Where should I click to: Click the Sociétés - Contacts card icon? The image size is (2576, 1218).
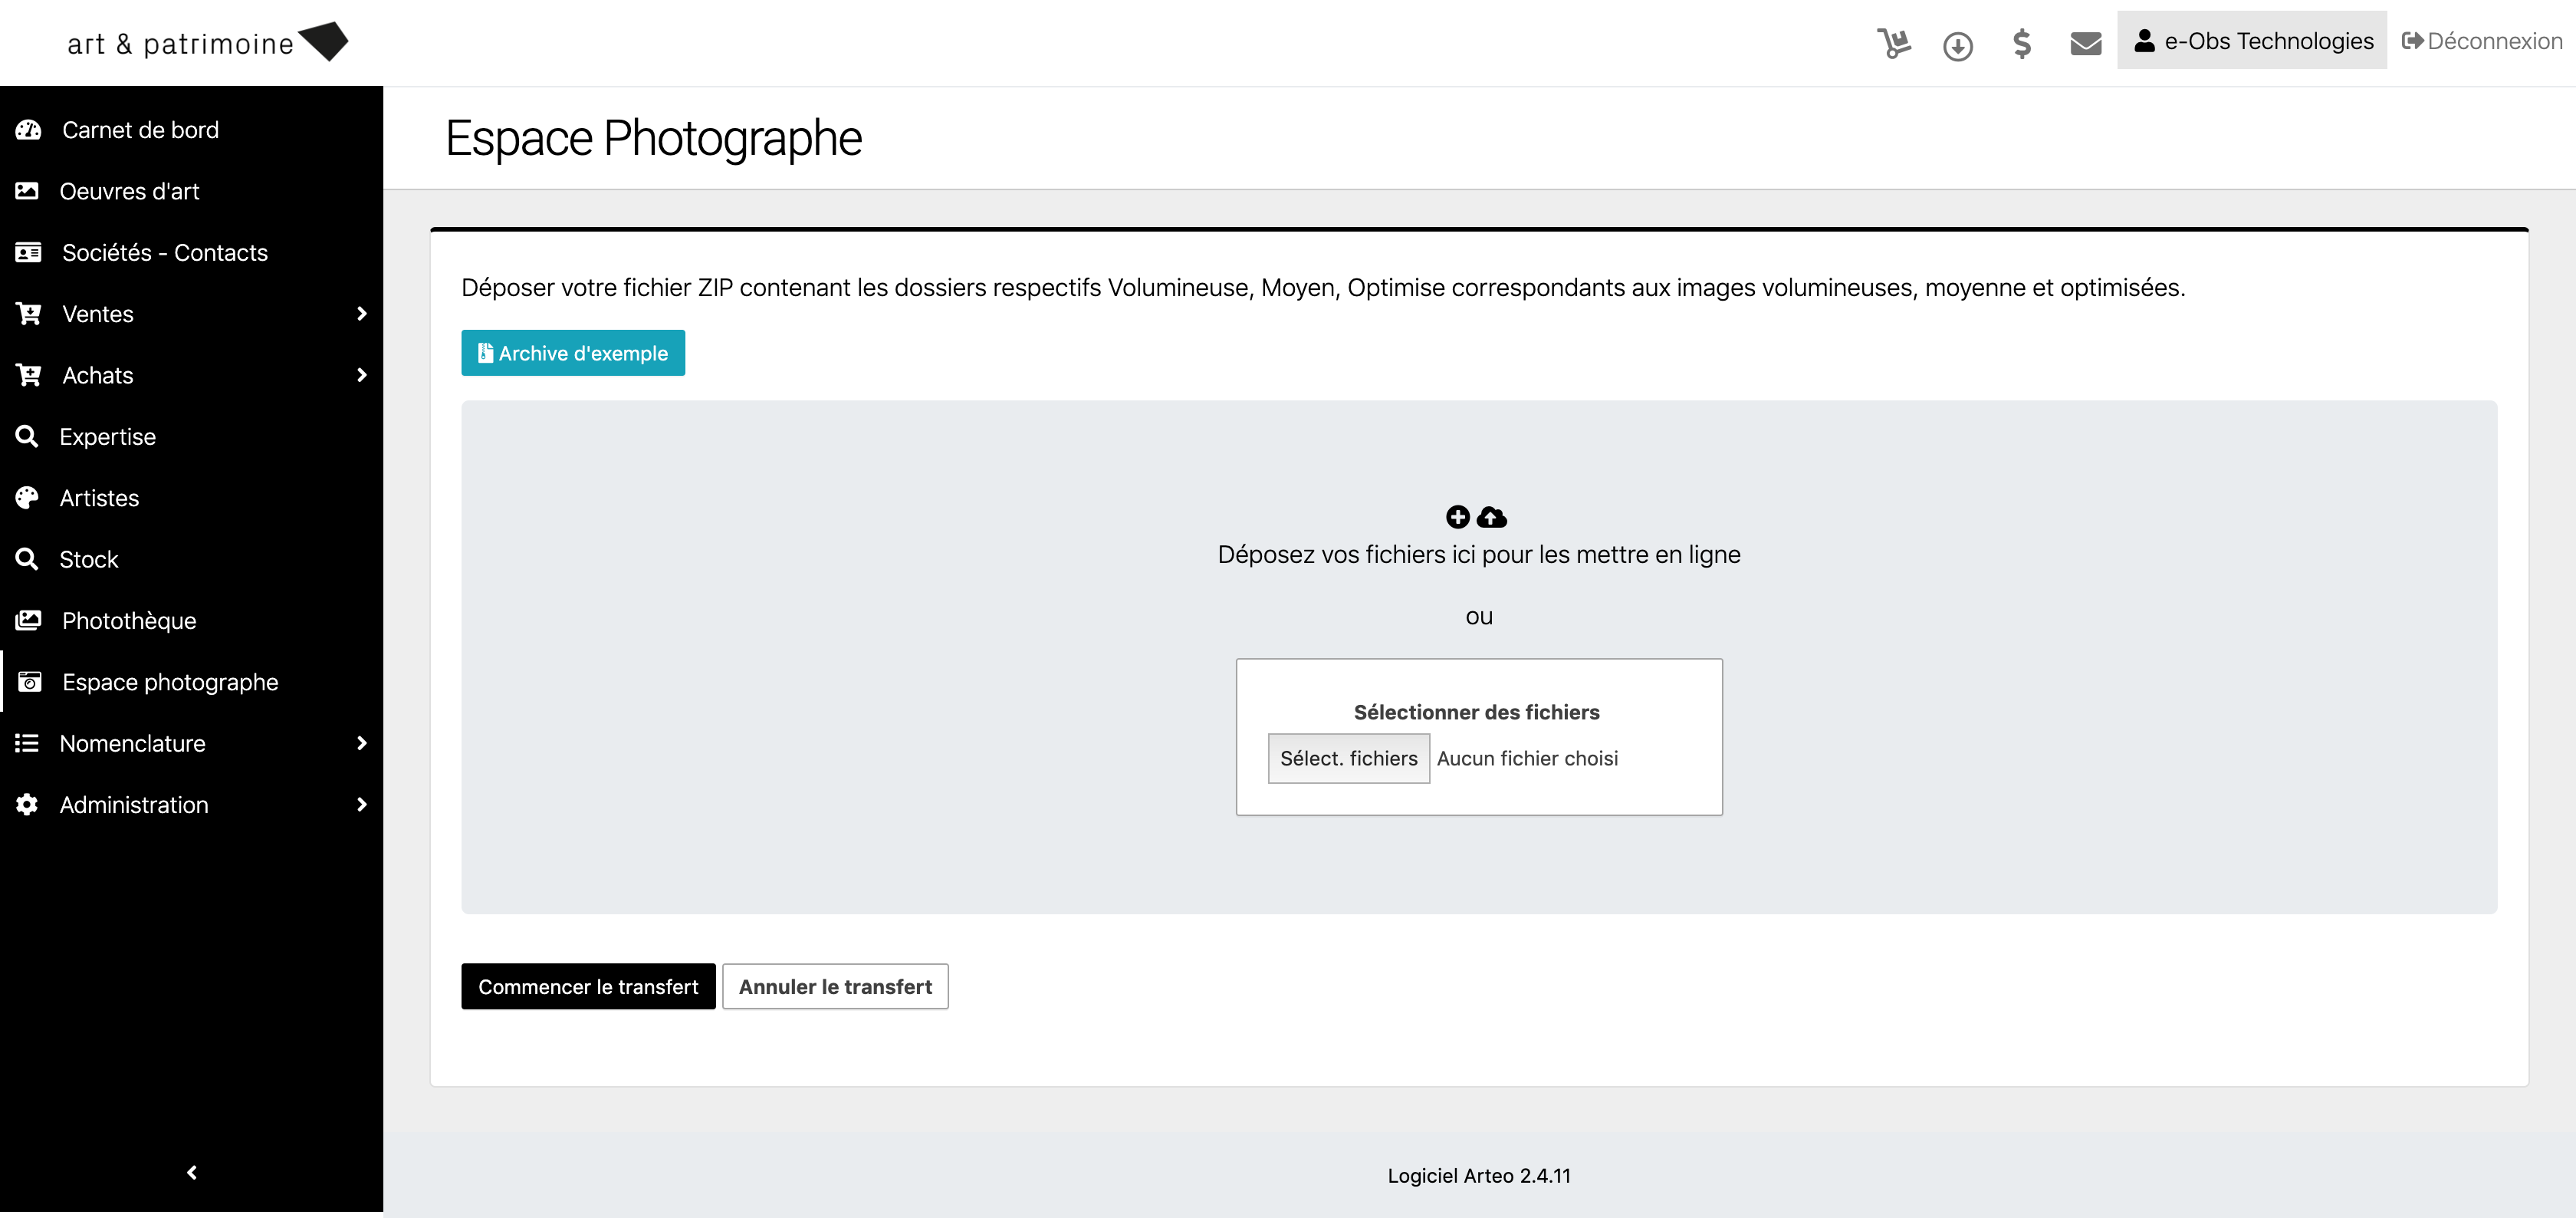[28, 252]
